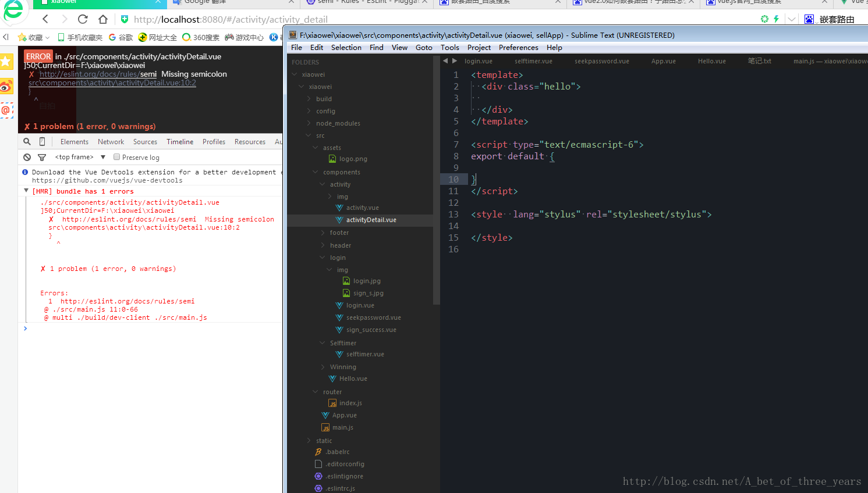The image size is (868, 493).
Task: Open the Goto menu
Action: 424,47
